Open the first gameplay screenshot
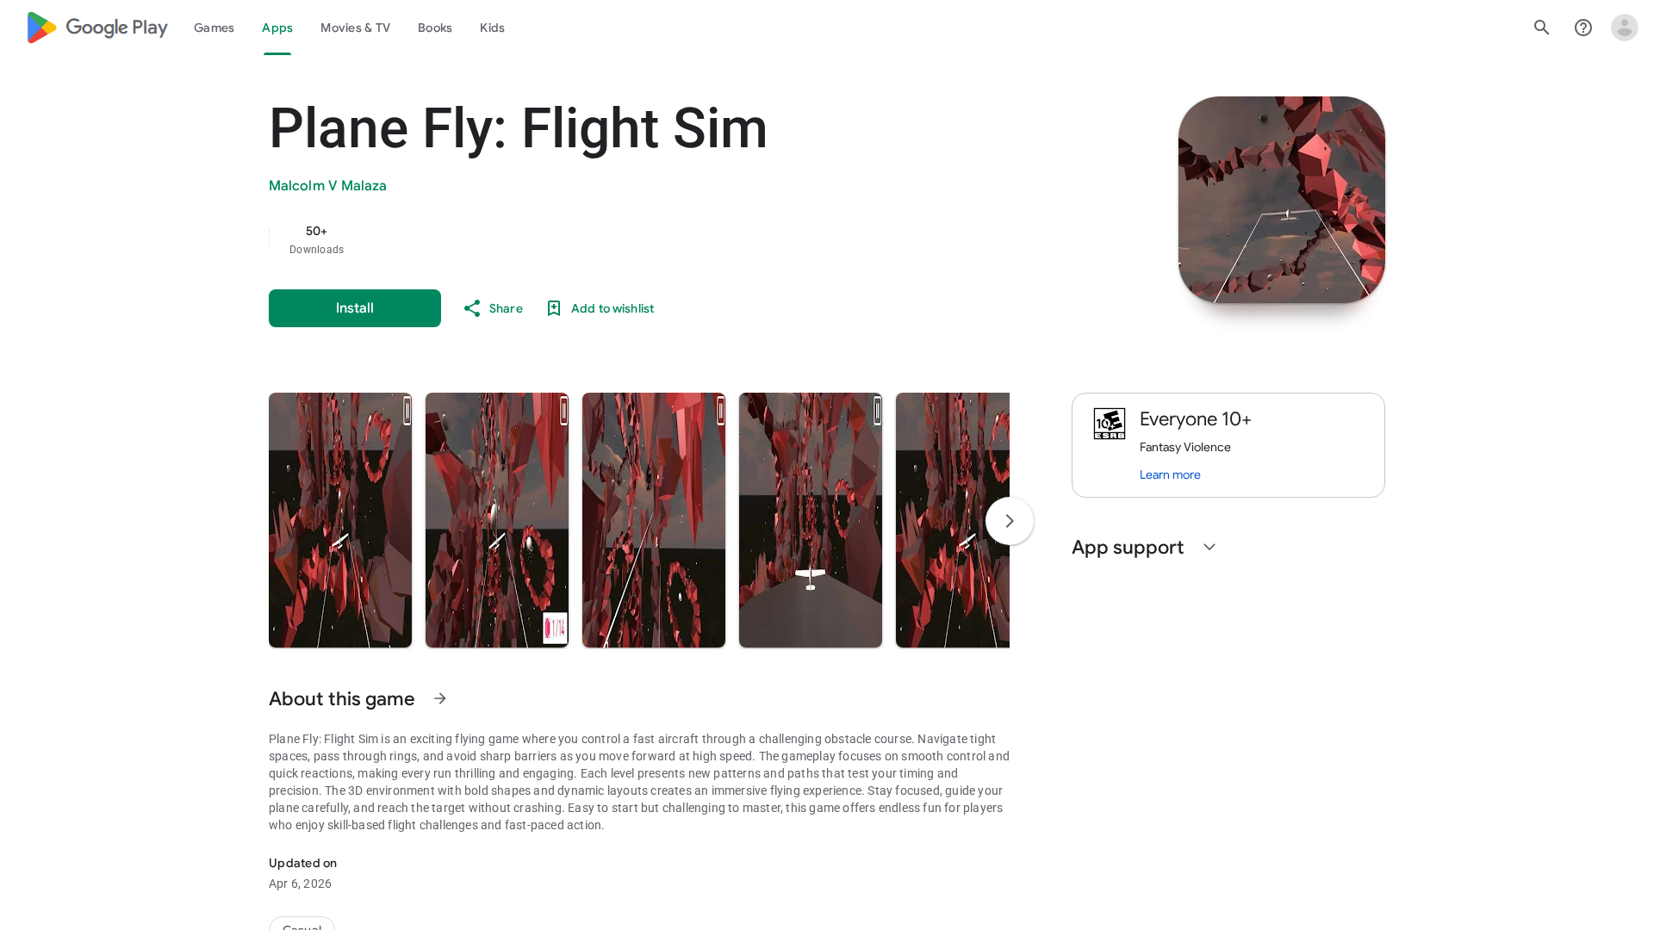Viewport: 1654px width, 930px height. 340,520
